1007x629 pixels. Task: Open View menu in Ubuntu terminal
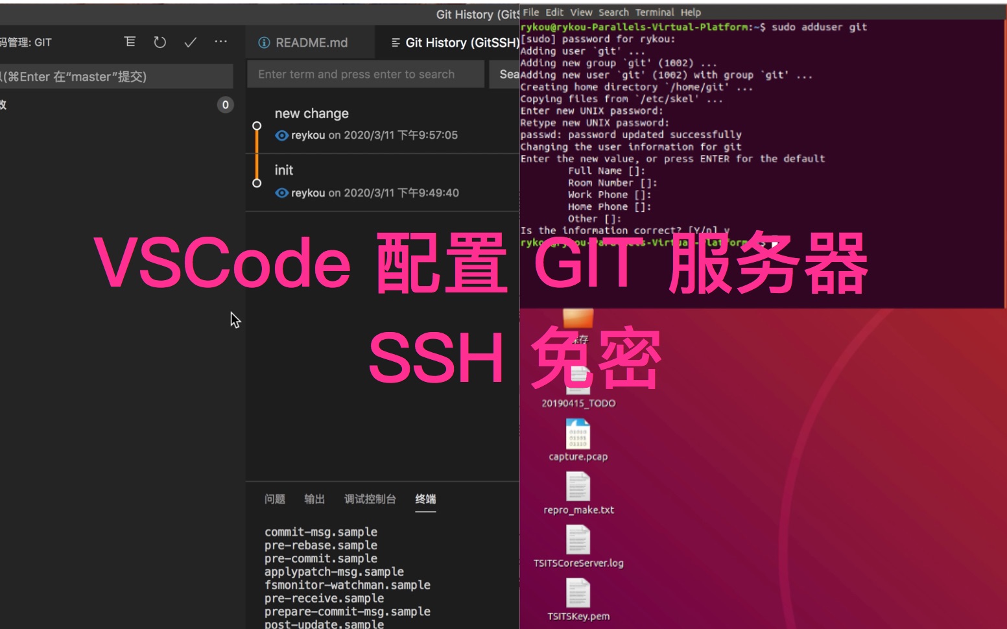[581, 12]
